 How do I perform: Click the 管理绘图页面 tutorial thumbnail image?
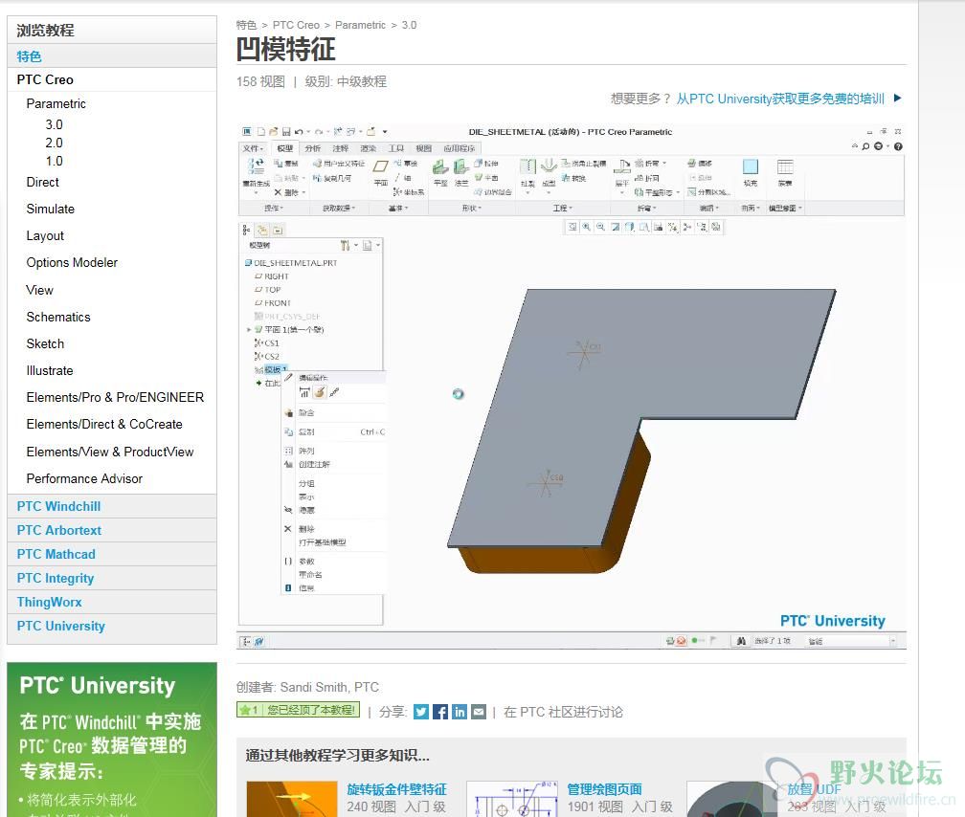coord(512,800)
